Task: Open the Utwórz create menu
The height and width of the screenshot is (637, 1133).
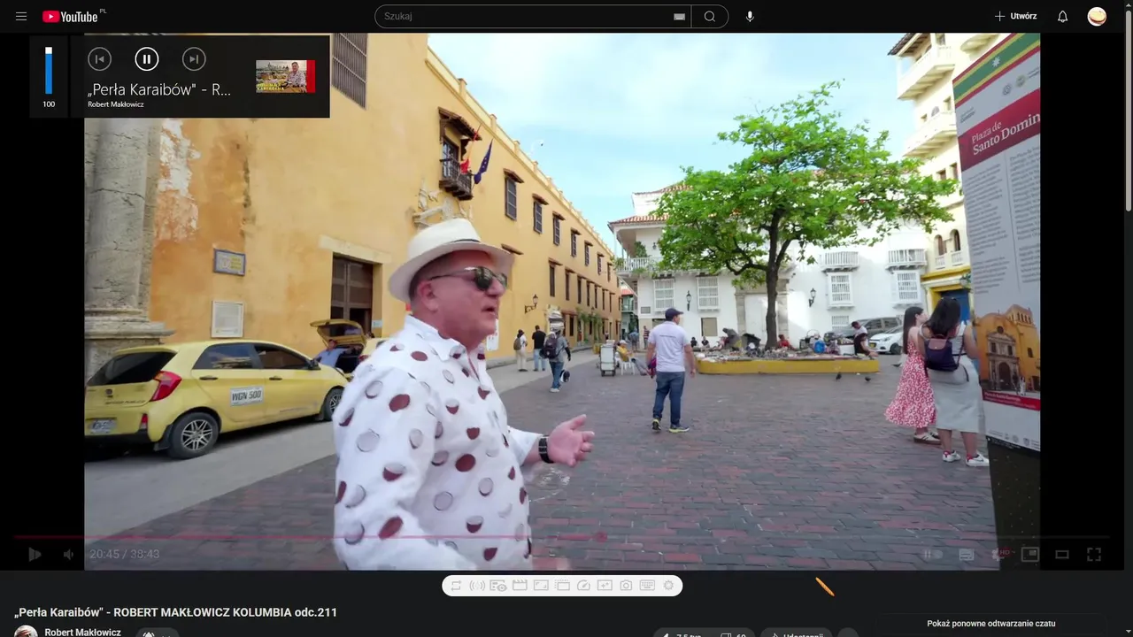Action: click(1015, 17)
